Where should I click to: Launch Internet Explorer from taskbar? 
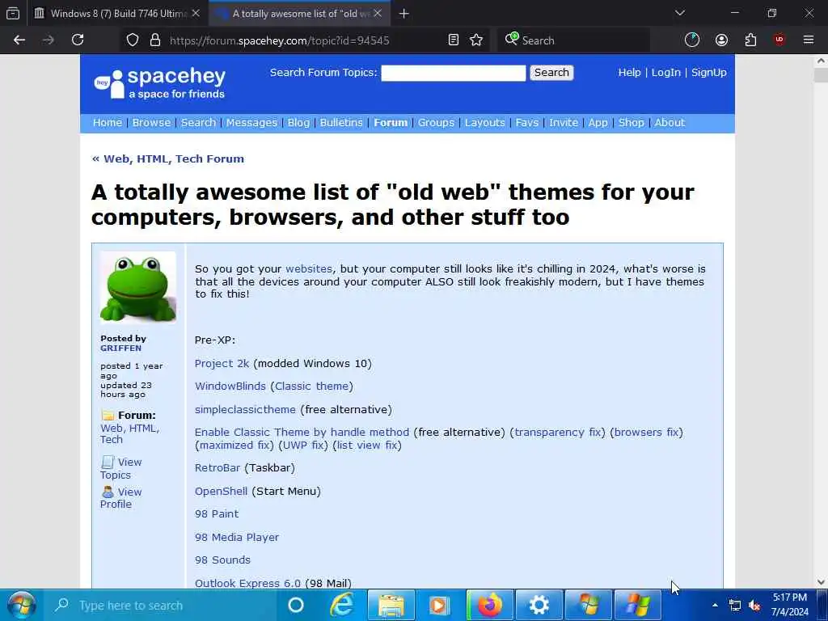pyautogui.click(x=342, y=605)
